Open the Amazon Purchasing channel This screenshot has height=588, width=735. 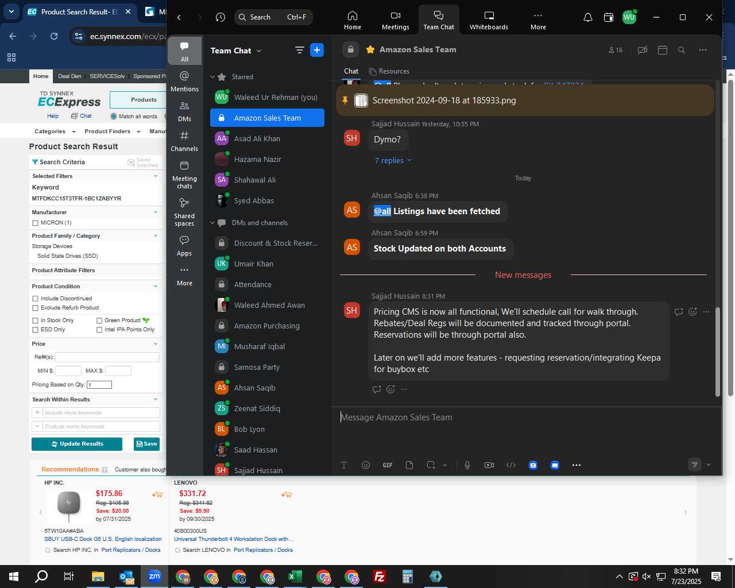point(267,326)
